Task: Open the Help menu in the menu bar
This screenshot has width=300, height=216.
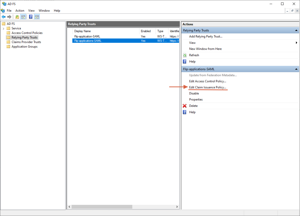Action: click(x=57, y=11)
